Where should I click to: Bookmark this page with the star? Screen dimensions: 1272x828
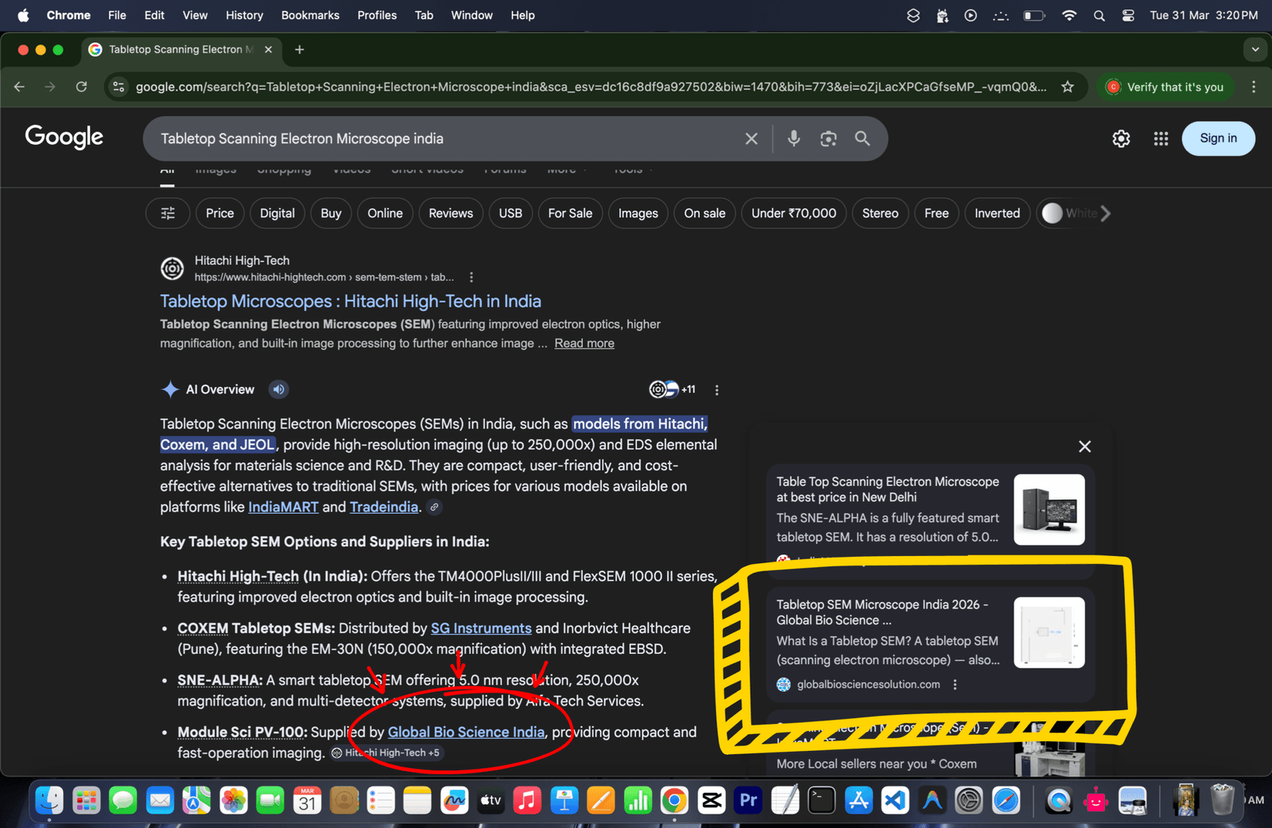click(x=1068, y=87)
